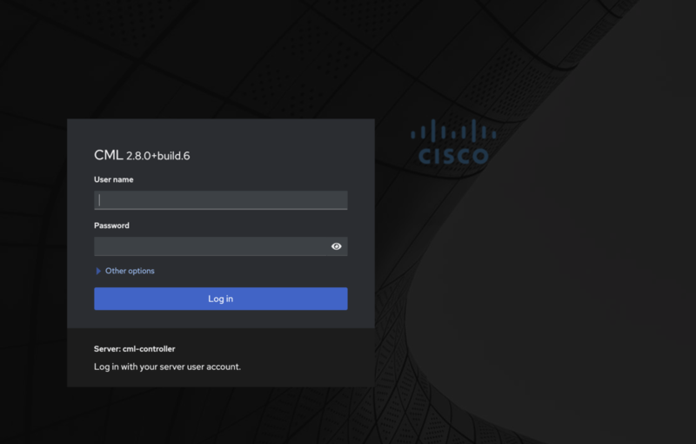Click the word 'controller' in the server name
696x444 pixels.
tap(156, 349)
